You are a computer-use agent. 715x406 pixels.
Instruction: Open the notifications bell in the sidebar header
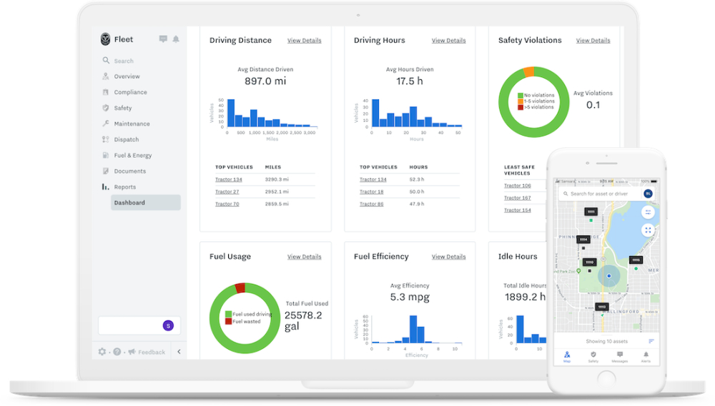(176, 39)
